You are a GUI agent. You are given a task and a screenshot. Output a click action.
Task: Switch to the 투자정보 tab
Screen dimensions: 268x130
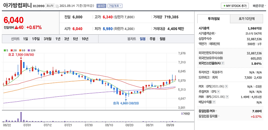click(x=214, y=19)
